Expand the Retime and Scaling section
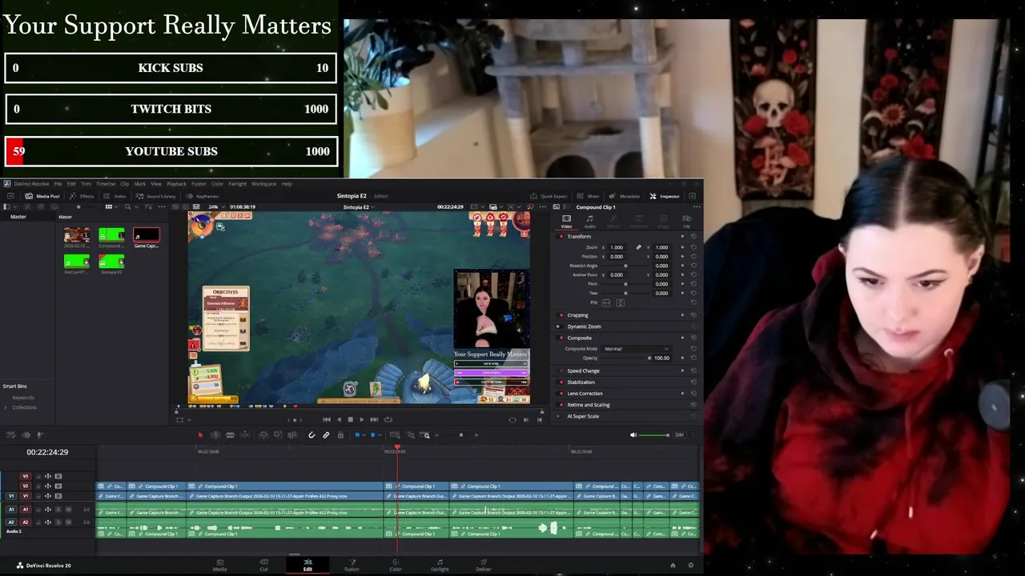Image resolution: width=1025 pixels, height=576 pixels. click(x=589, y=405)
